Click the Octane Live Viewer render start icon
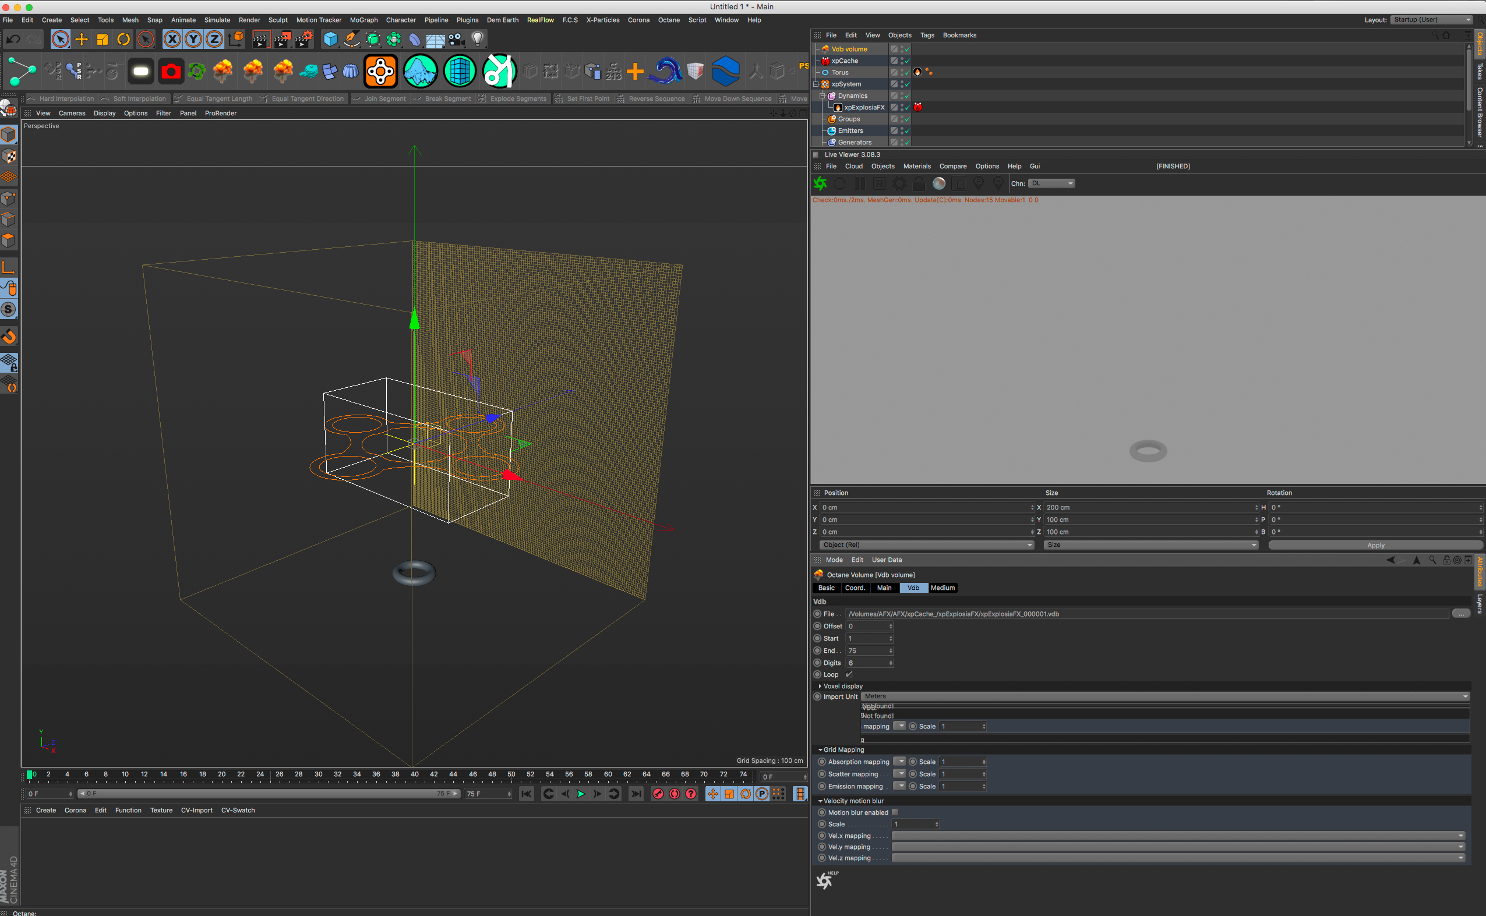The height and width of the screenshot is (916, 1486). 821,183
